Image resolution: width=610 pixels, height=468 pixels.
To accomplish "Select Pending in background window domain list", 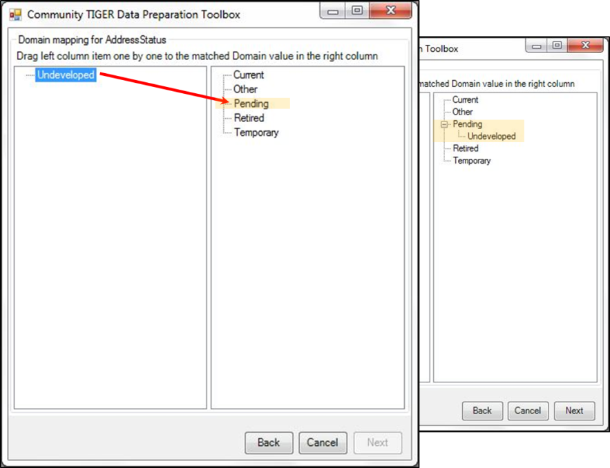I will click(467, 124).
